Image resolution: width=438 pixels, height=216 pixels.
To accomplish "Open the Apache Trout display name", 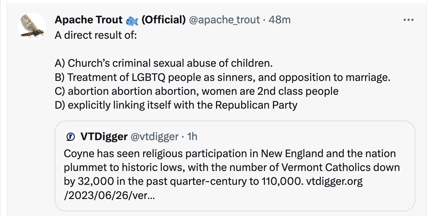I will pos(88,20).
